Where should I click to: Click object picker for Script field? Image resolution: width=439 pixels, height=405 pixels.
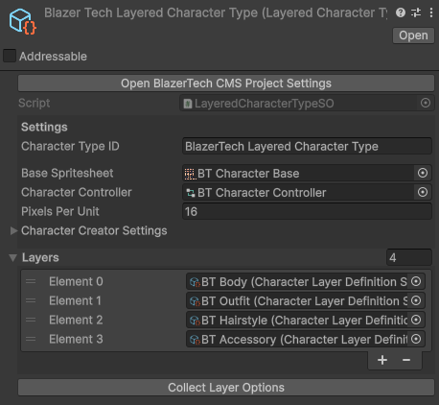pyautogui.click(x=426, y=103)
